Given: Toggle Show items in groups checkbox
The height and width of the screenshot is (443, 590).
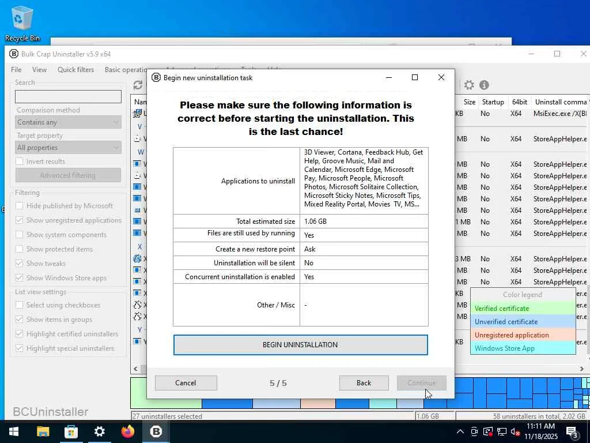Looking at the screenshot, I should pos(19,319).
